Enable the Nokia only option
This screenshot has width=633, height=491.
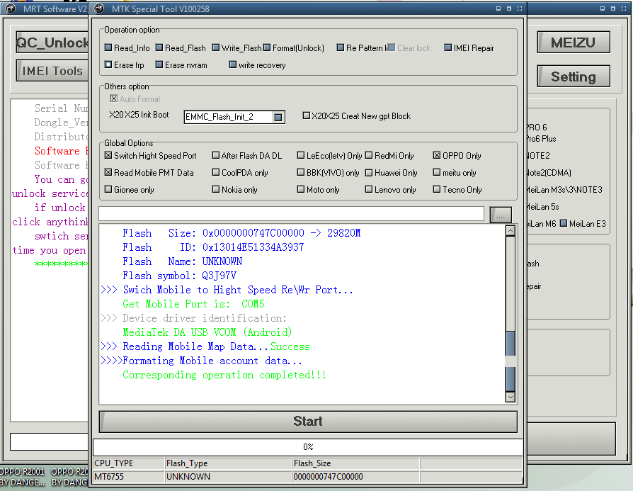(x=216, y=189)
